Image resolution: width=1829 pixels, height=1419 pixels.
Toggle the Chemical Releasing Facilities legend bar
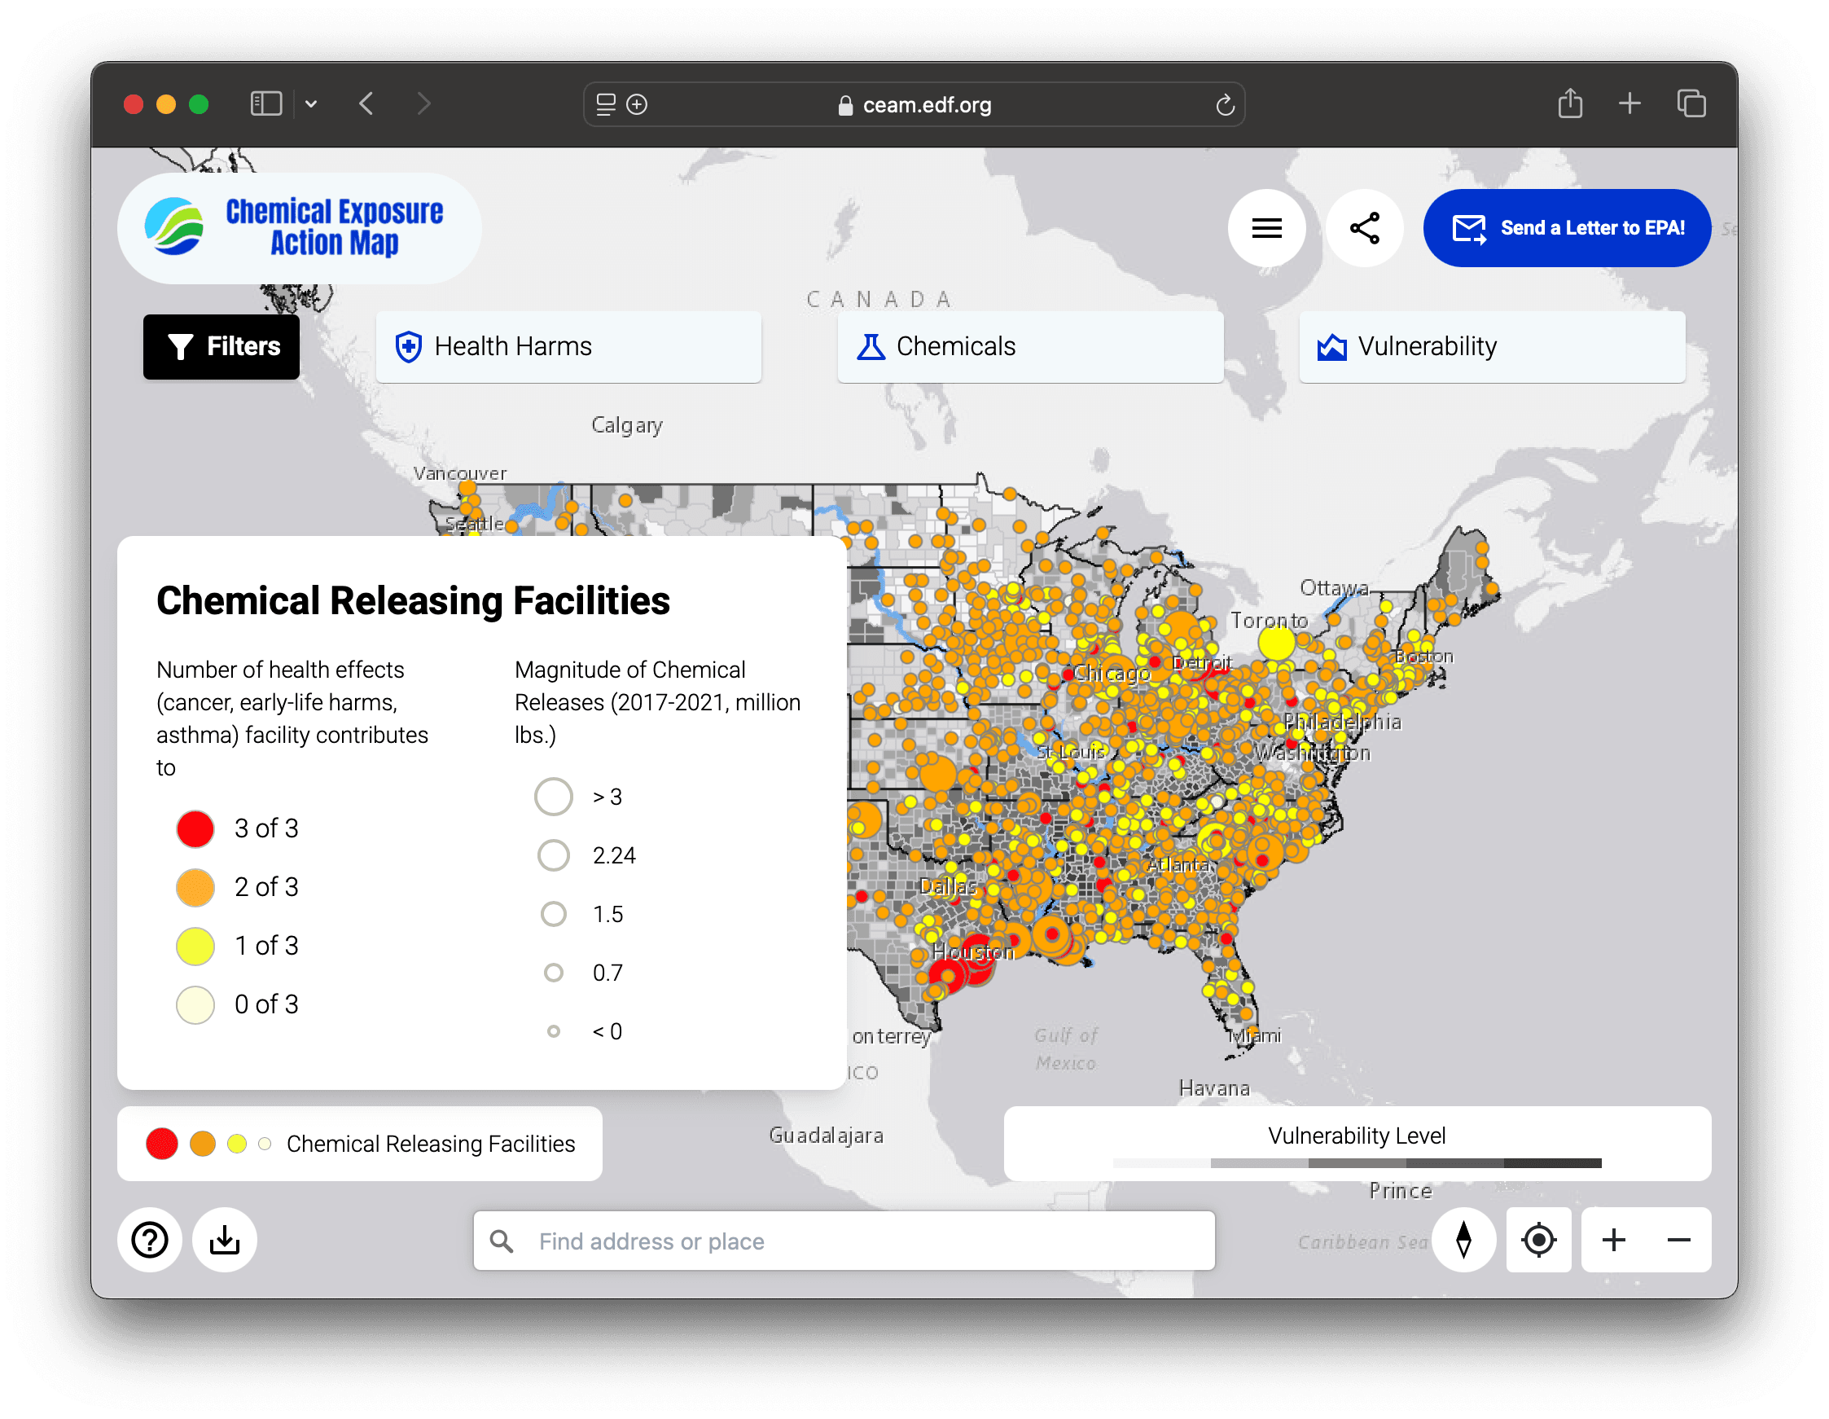[x=359, y=1144]
